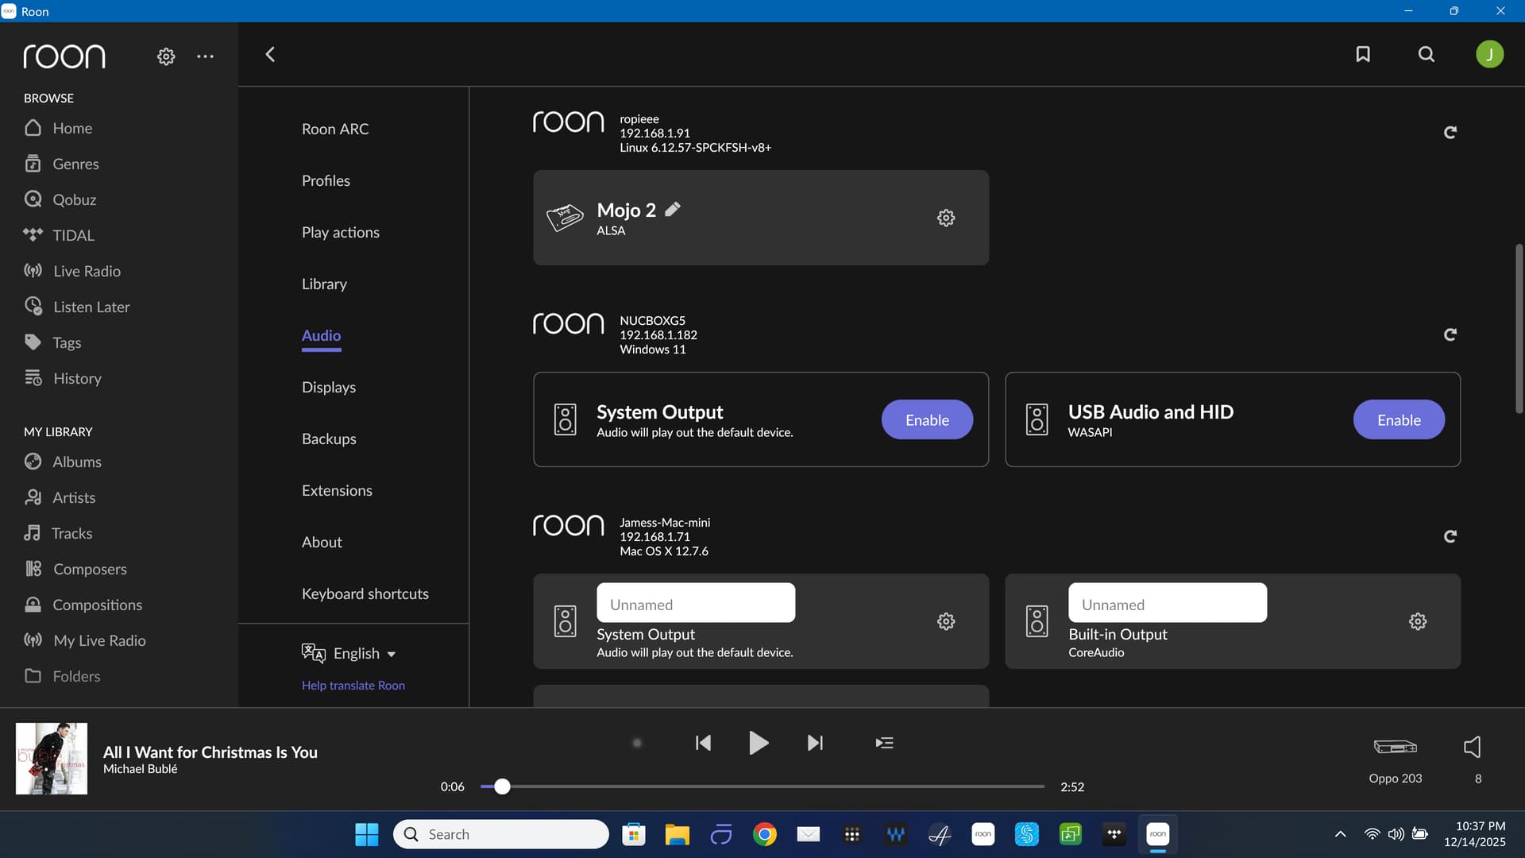1525x858 pixels.
Task: Select TIDAL in the browse sidebar
Action: coord(73,235)
